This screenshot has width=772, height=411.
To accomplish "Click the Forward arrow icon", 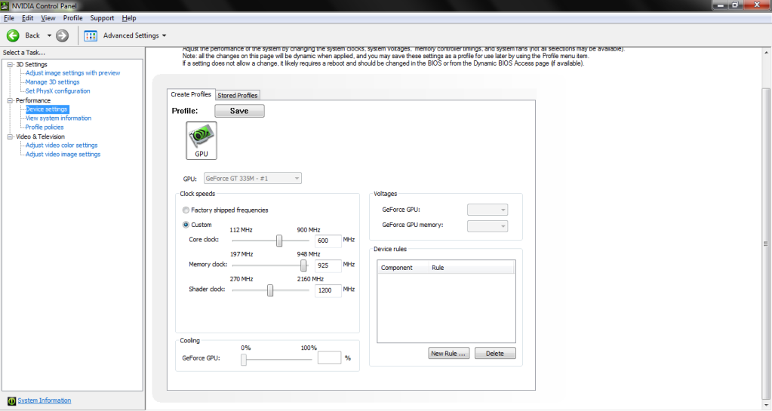I will pos(62,35).
